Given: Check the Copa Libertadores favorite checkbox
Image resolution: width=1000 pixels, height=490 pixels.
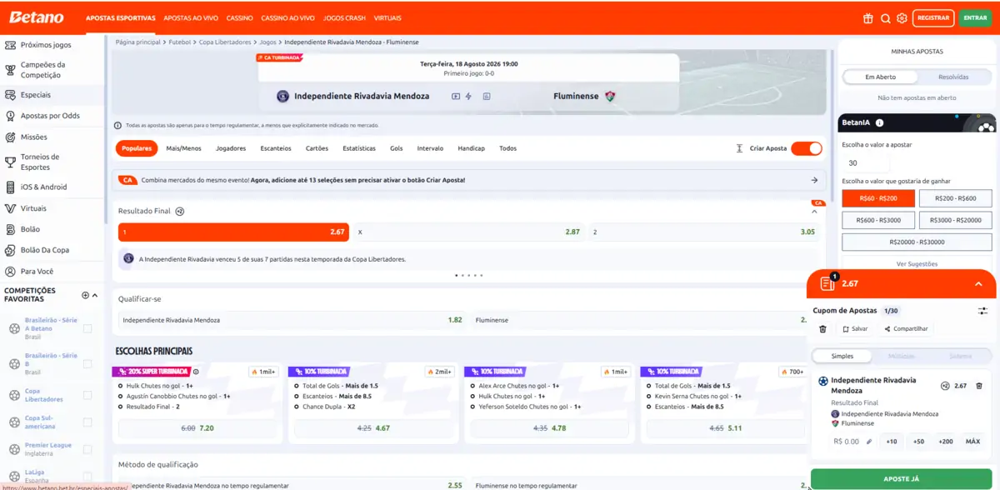Looking at the screenshot, I should [x=87, y=395].
